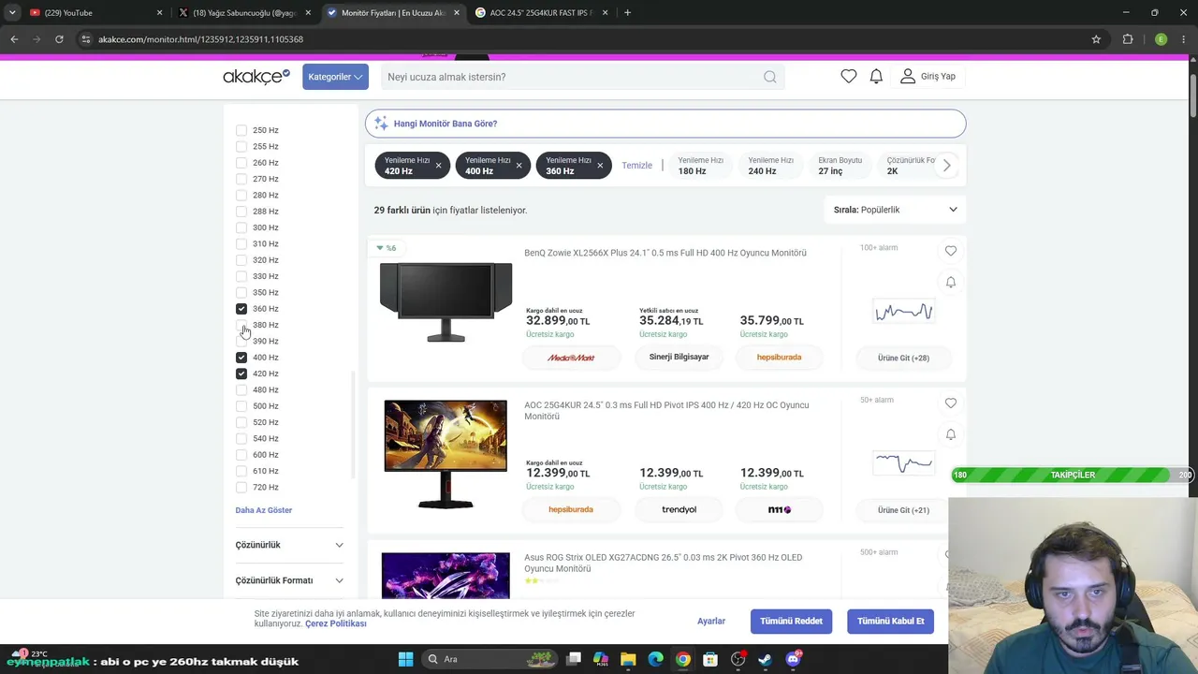Tick the 500 Hz checkbox
The image size is (1198, 674).
241,406
